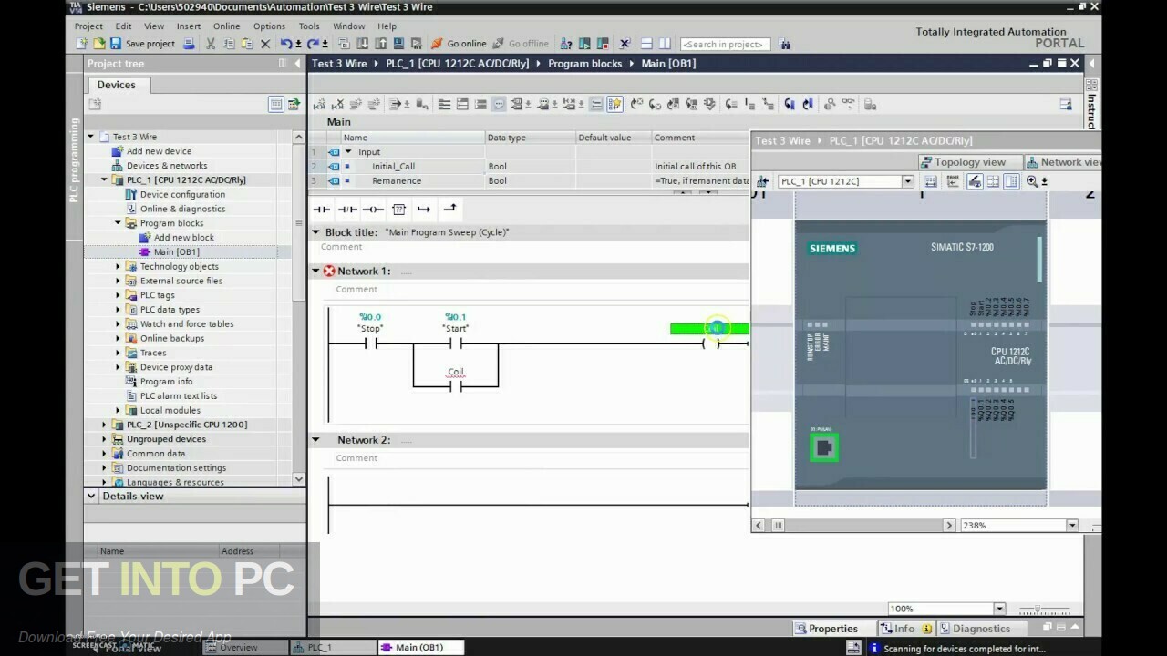1167x656 pixels.
Task: Collapse Network 2 in ladder editor
Action: point(316,439)
